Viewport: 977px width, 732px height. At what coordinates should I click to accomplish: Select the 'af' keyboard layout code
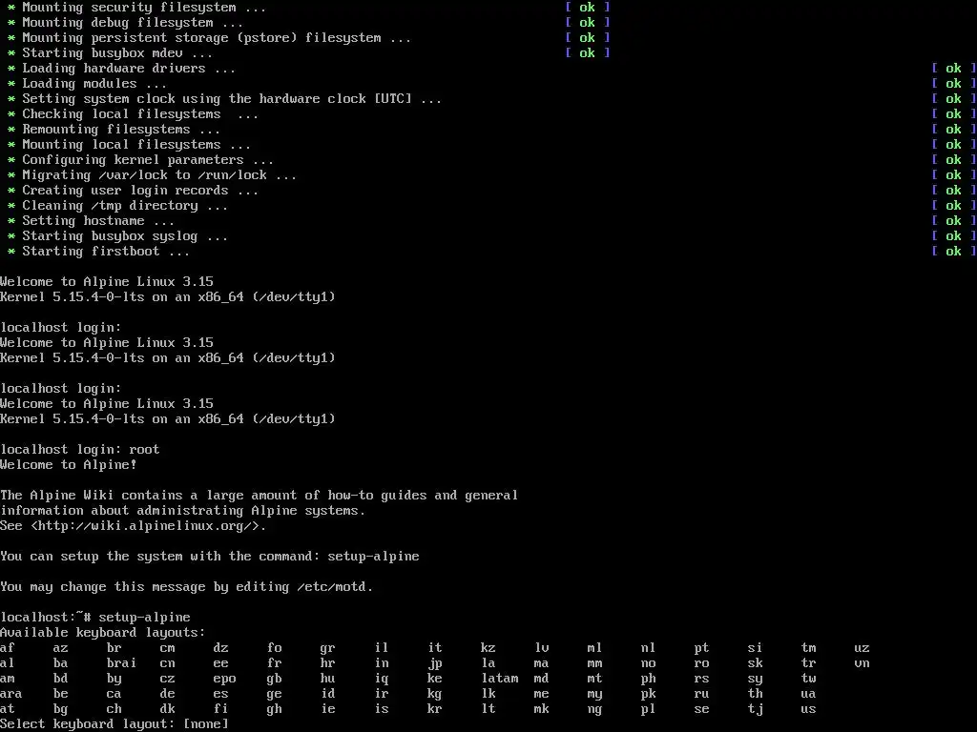pos(8,648)
